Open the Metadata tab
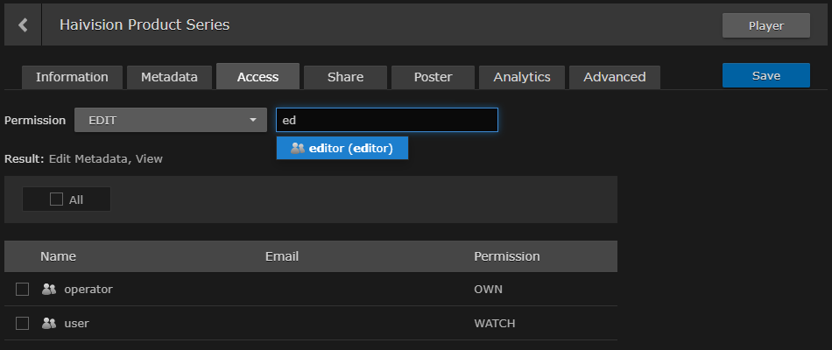This screenshot has height=350, width=832. [x=169, y=77]
